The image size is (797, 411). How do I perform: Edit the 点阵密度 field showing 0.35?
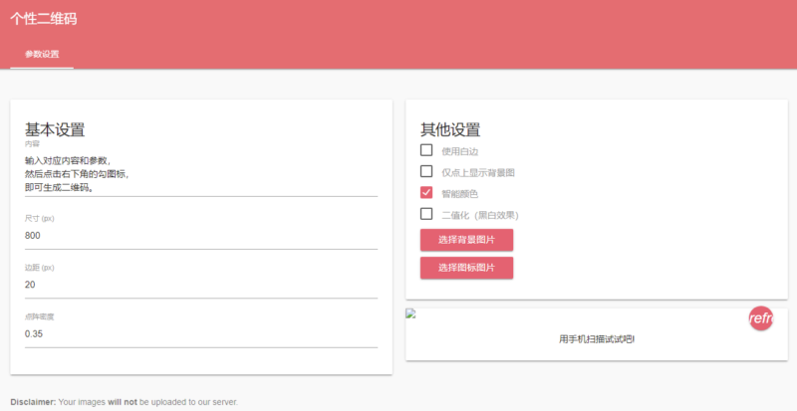click(201, 334)
